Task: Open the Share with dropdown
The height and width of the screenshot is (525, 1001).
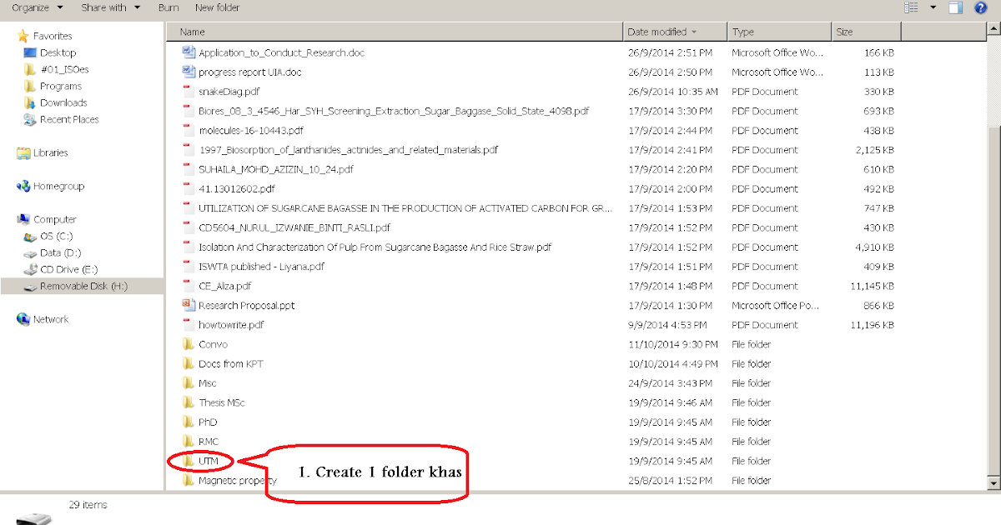Action: [x=110, y=7]
